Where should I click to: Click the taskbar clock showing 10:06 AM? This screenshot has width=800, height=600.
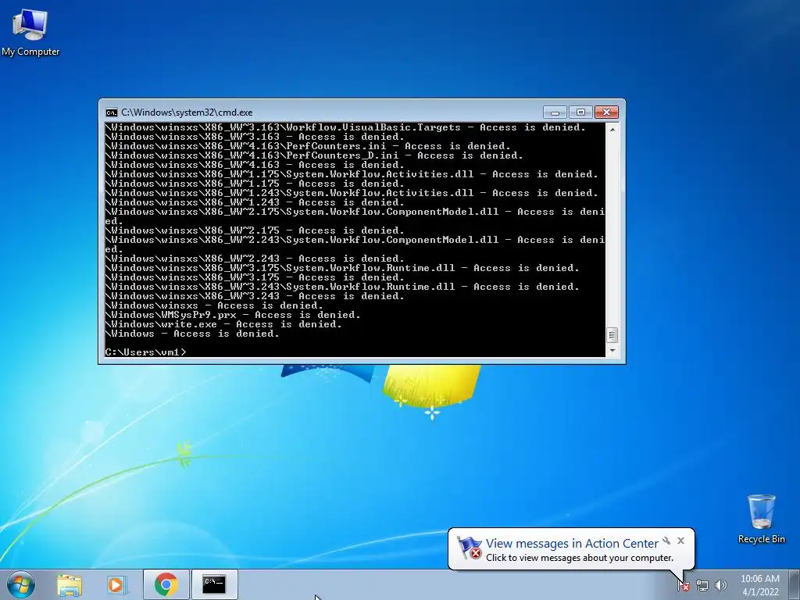pos(759,585)
